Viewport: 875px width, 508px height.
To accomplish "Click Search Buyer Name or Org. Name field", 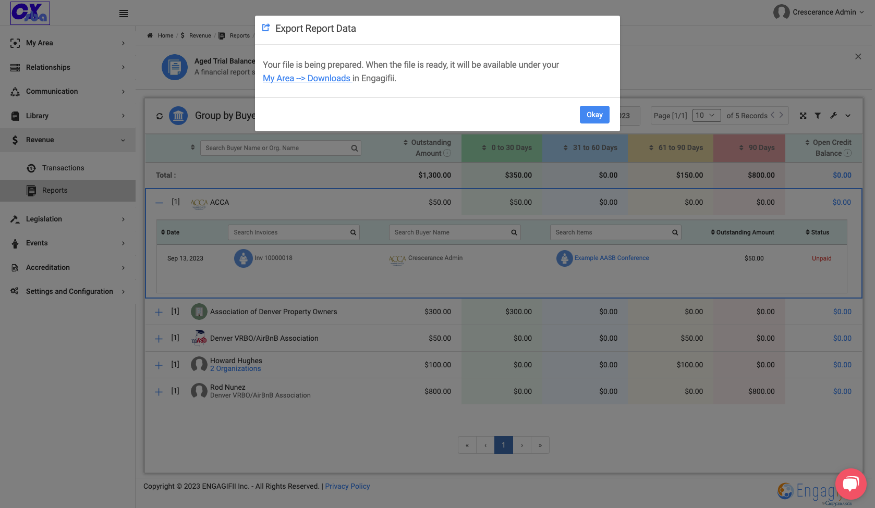I will pos(281,148).
